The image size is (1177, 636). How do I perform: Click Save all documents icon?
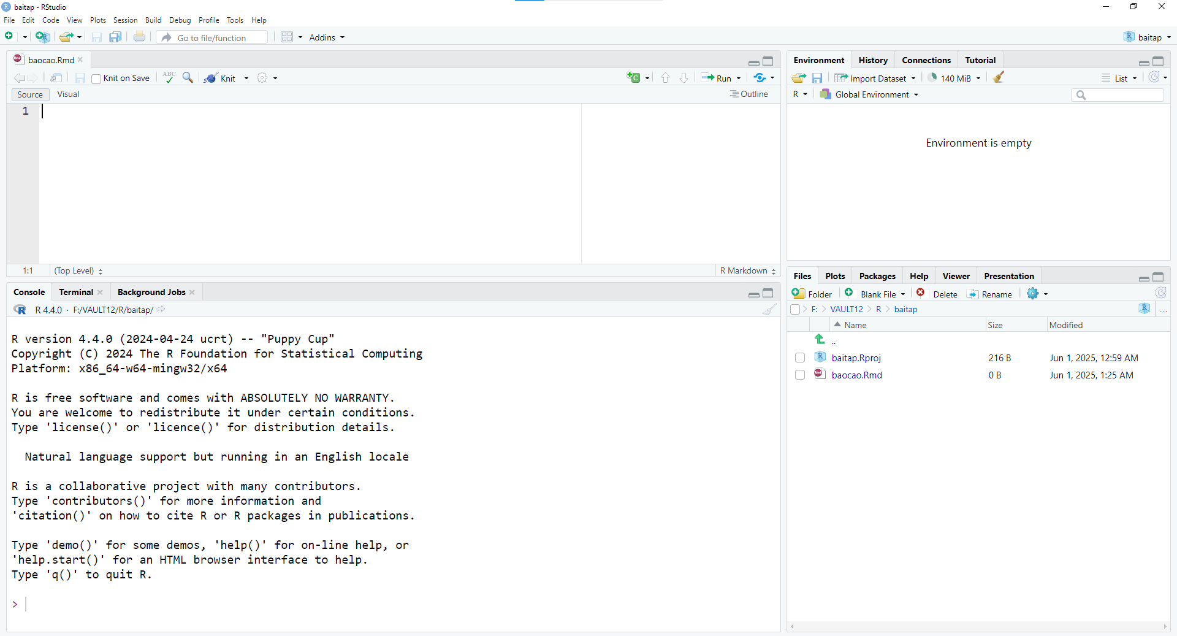click(x=115, y=37)
